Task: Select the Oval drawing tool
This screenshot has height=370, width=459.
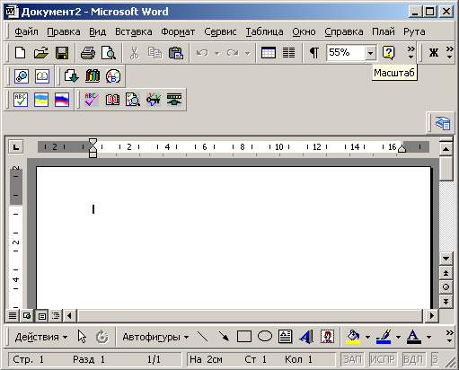Action: [265, 337]
